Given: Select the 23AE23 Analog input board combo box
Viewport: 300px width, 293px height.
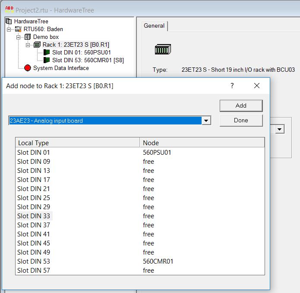Looking at the screenshot, I should tap(110, 121).
